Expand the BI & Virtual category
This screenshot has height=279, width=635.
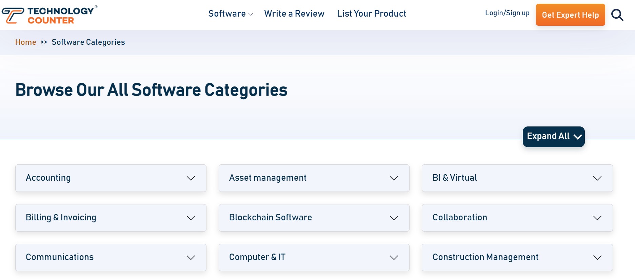517,178
